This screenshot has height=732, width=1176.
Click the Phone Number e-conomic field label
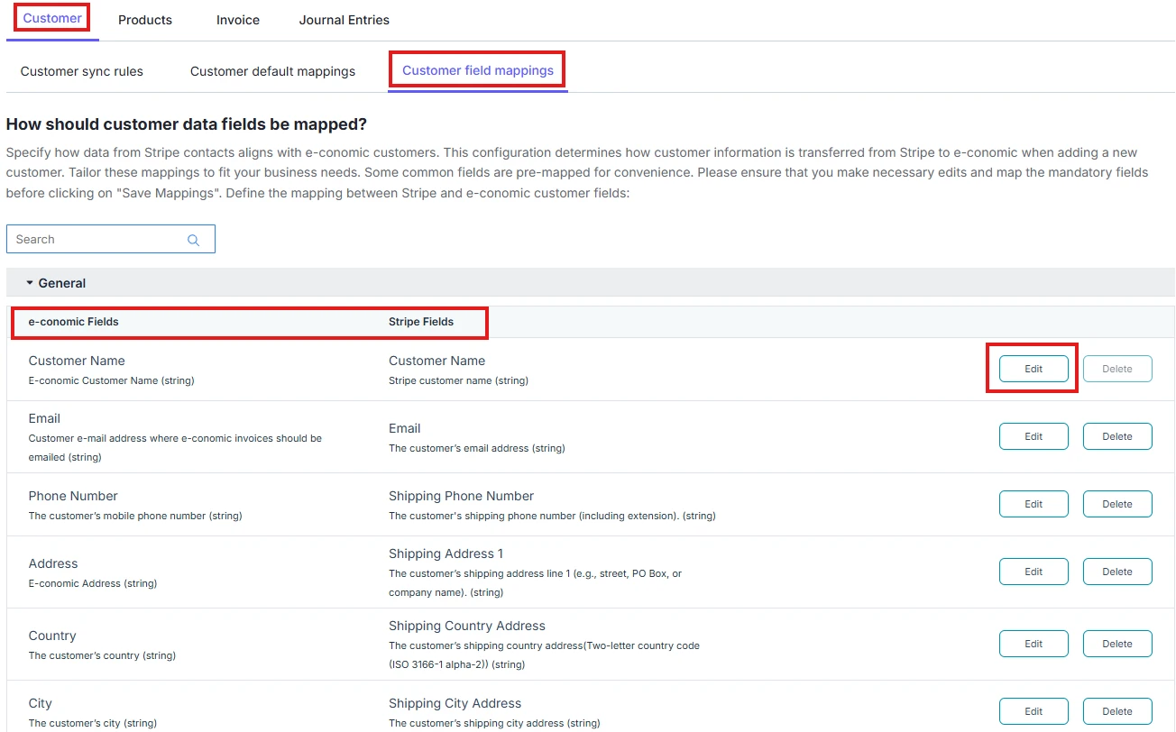73,496
